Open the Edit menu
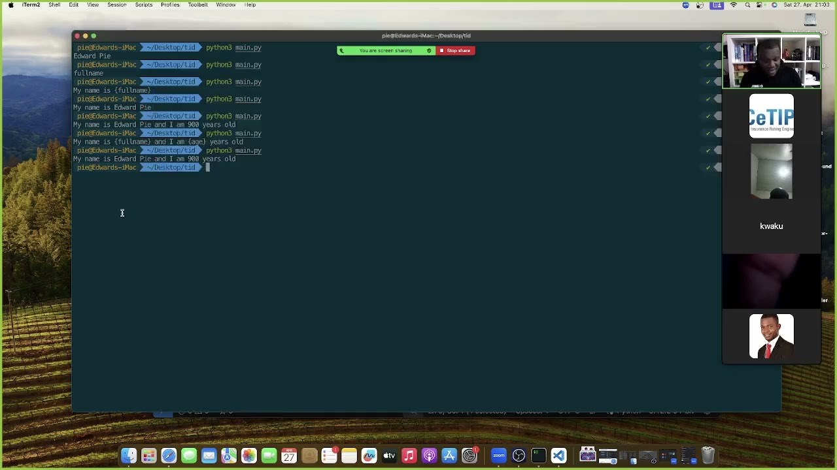 (x=74, y=5)
